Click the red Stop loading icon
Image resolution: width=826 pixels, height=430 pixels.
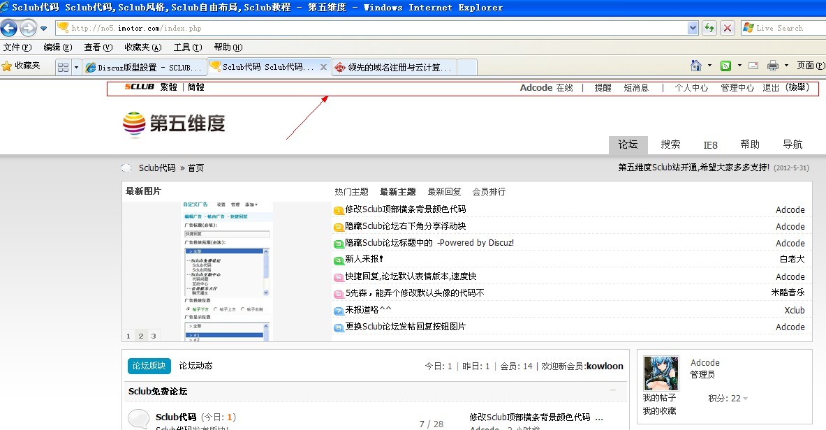click(x=728, y=28)
